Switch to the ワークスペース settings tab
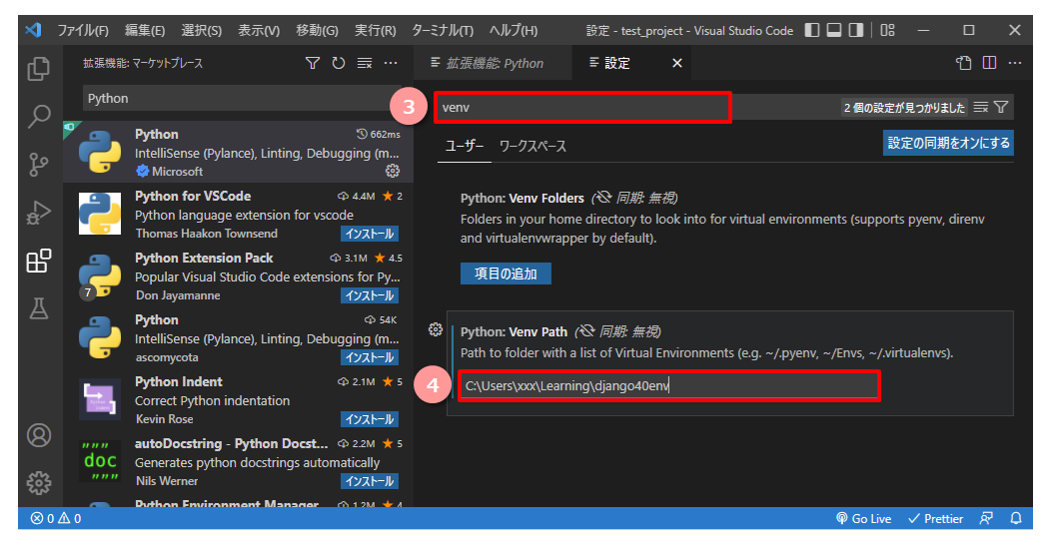Screen dimensions: 1055x547 532,146
